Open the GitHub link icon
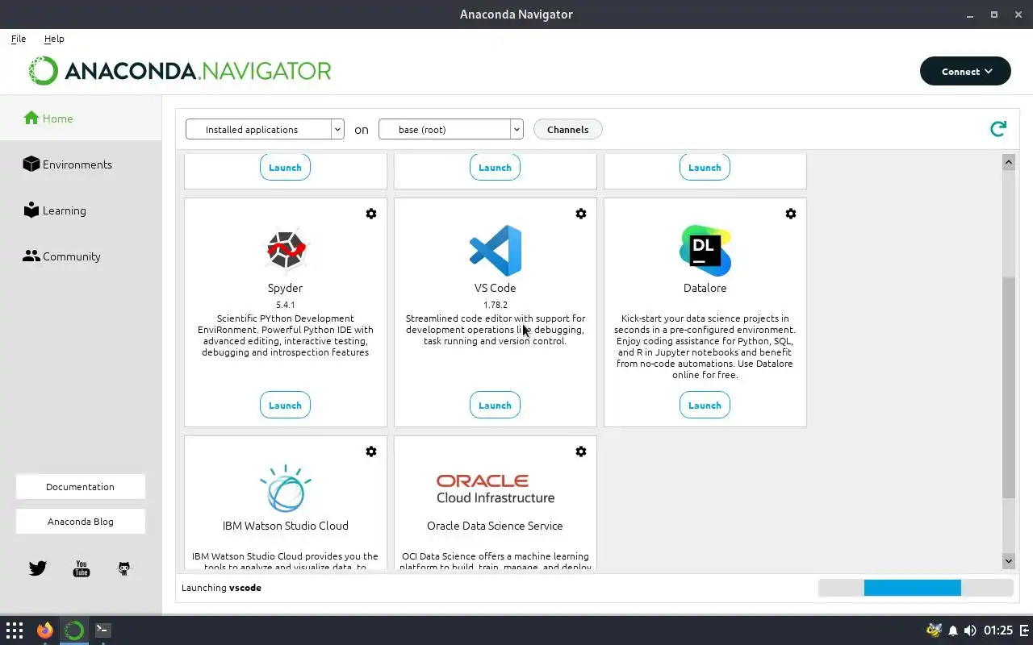1033x645 pixels. pos(123,568)
